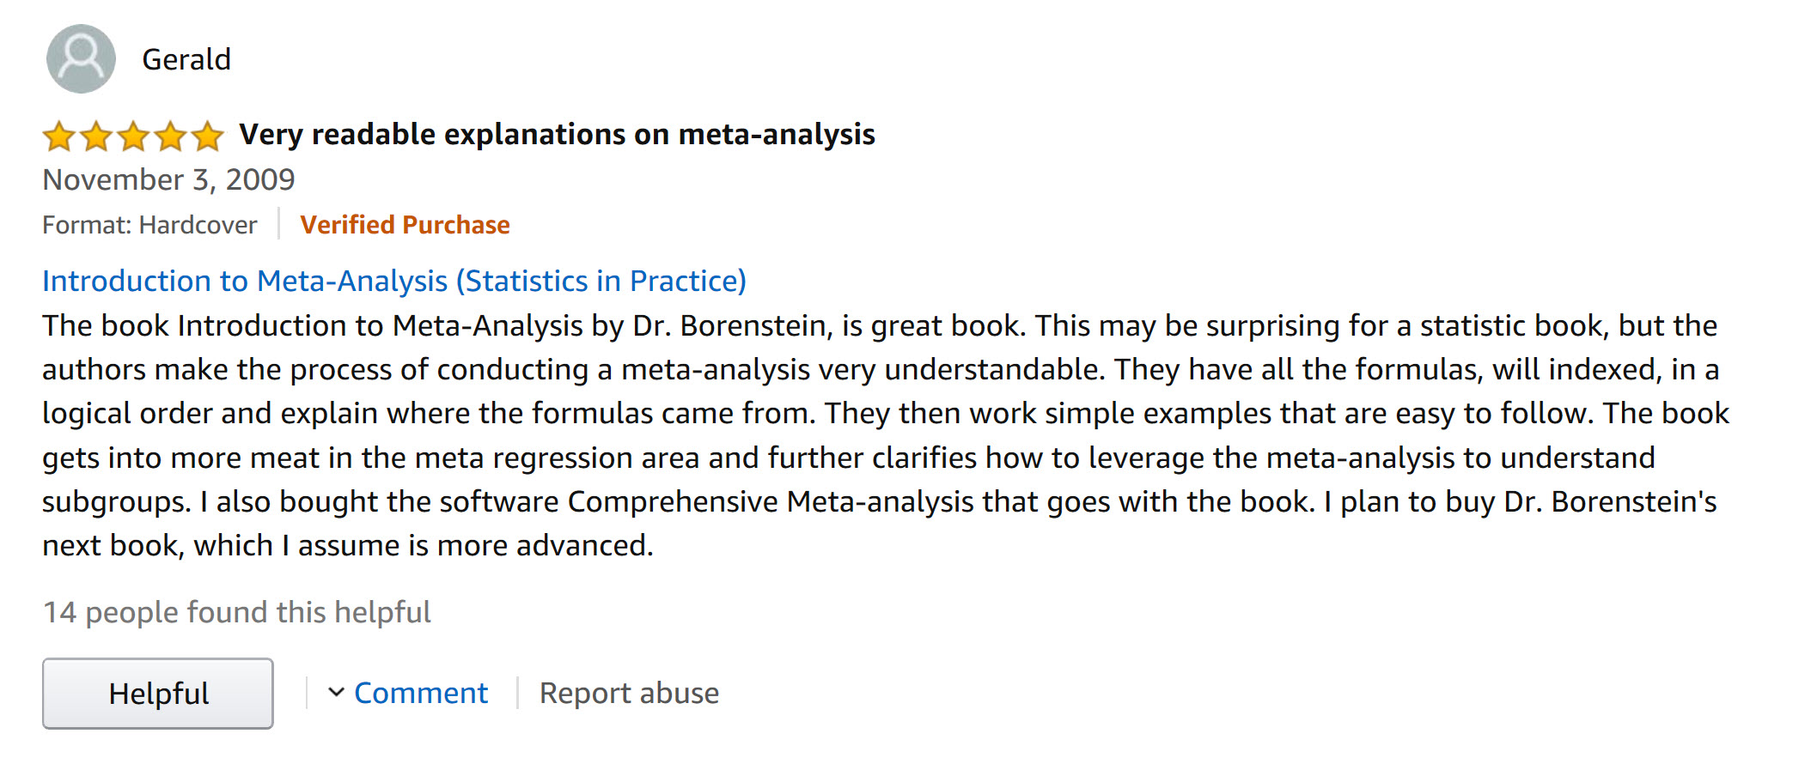Click the November 3, 2009 review date
Viewport: 1811px width, 770px height.
coord(168,179)
